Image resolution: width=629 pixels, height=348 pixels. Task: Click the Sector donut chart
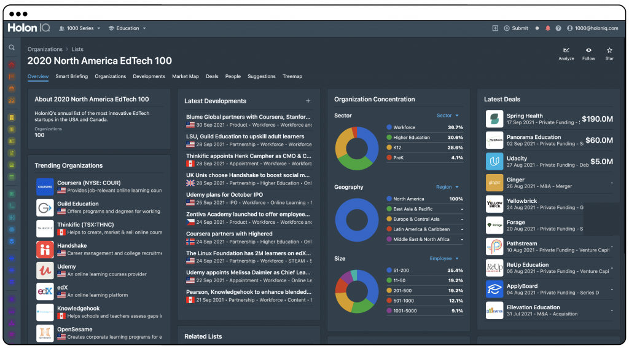(357, 149)
